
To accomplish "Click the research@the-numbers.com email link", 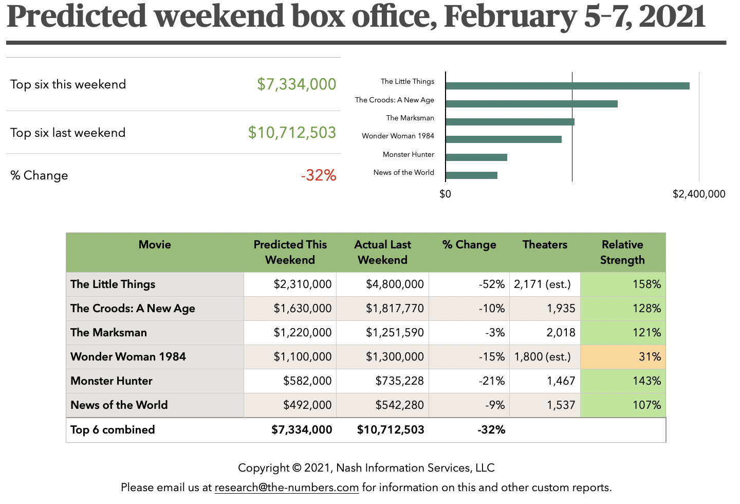I will (x=286, y=488).
